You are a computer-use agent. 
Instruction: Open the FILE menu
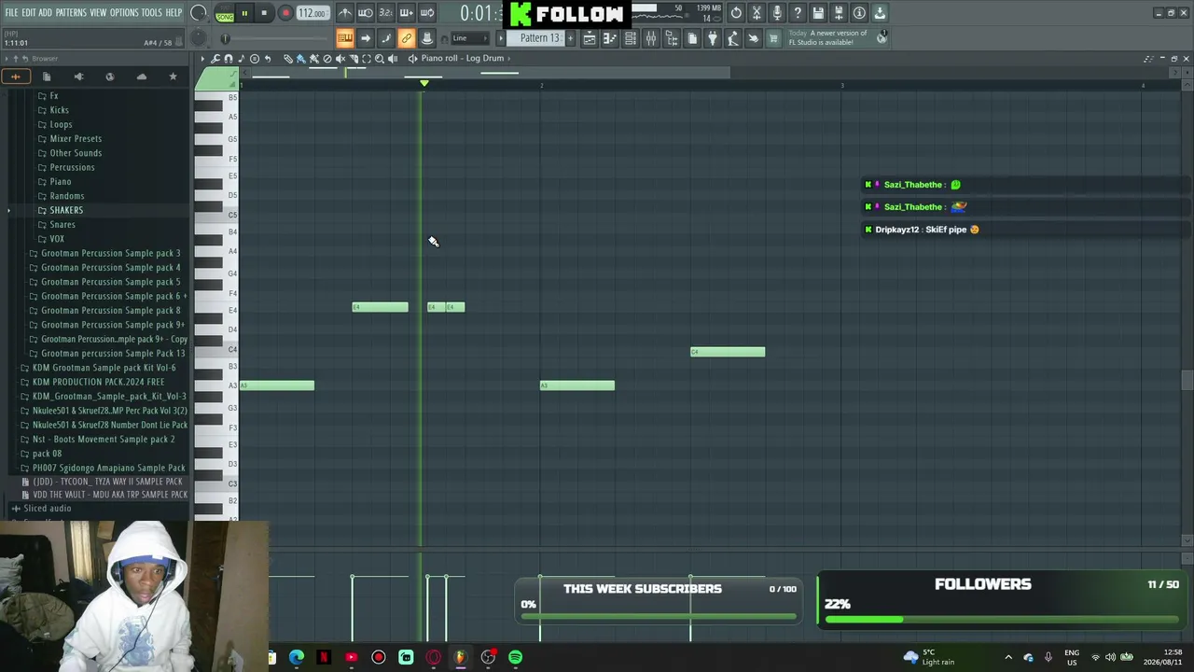pos(12,13)
